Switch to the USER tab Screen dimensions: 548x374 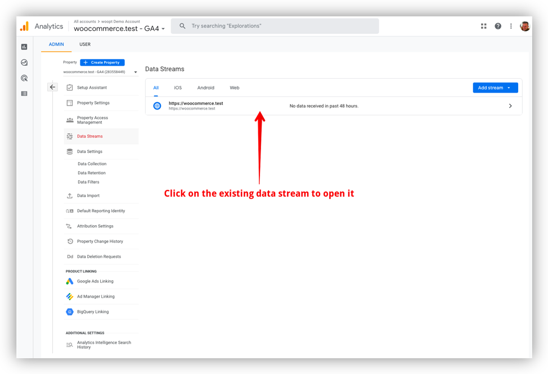[x=85, y=44]
